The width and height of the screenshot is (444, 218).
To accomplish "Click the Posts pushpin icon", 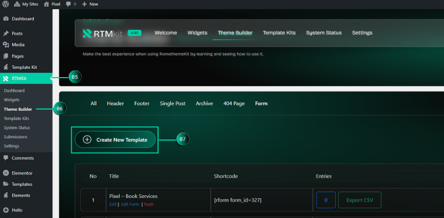I will click(6, 33).
